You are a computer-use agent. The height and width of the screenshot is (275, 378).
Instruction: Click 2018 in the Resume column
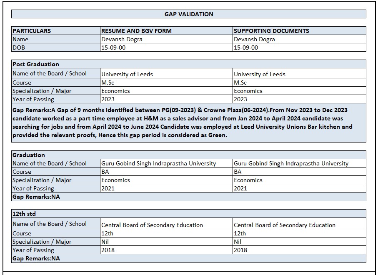click(108, 250)
